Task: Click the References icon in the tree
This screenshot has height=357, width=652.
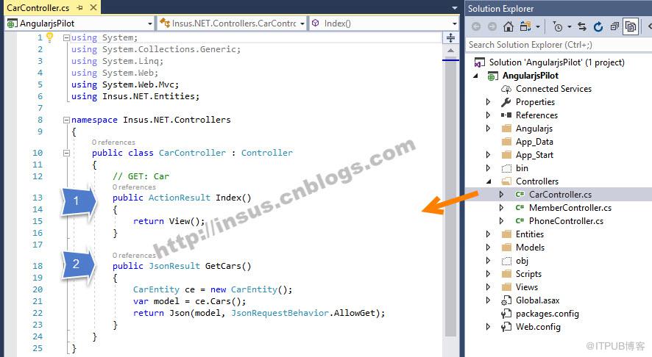Action: 506,115
